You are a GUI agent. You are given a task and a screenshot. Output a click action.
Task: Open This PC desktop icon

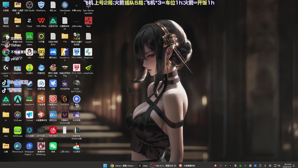point(6,5)
